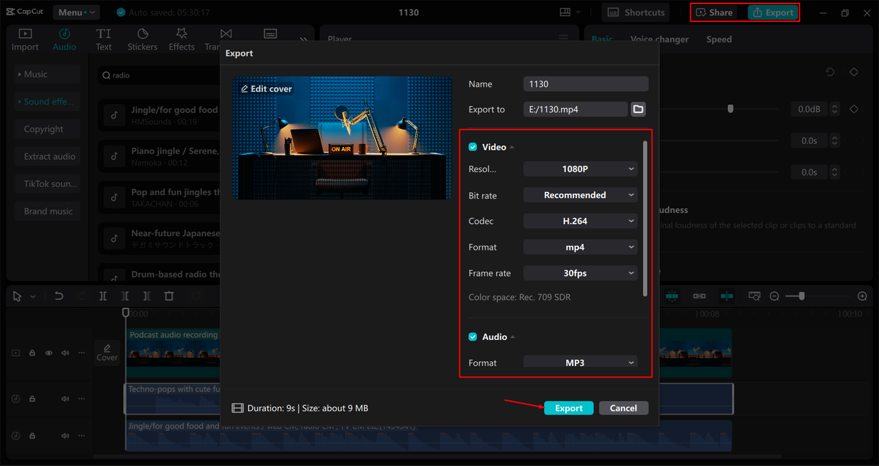
Task: Uncheck the Audio export checkbox
Action: point(472,336)
